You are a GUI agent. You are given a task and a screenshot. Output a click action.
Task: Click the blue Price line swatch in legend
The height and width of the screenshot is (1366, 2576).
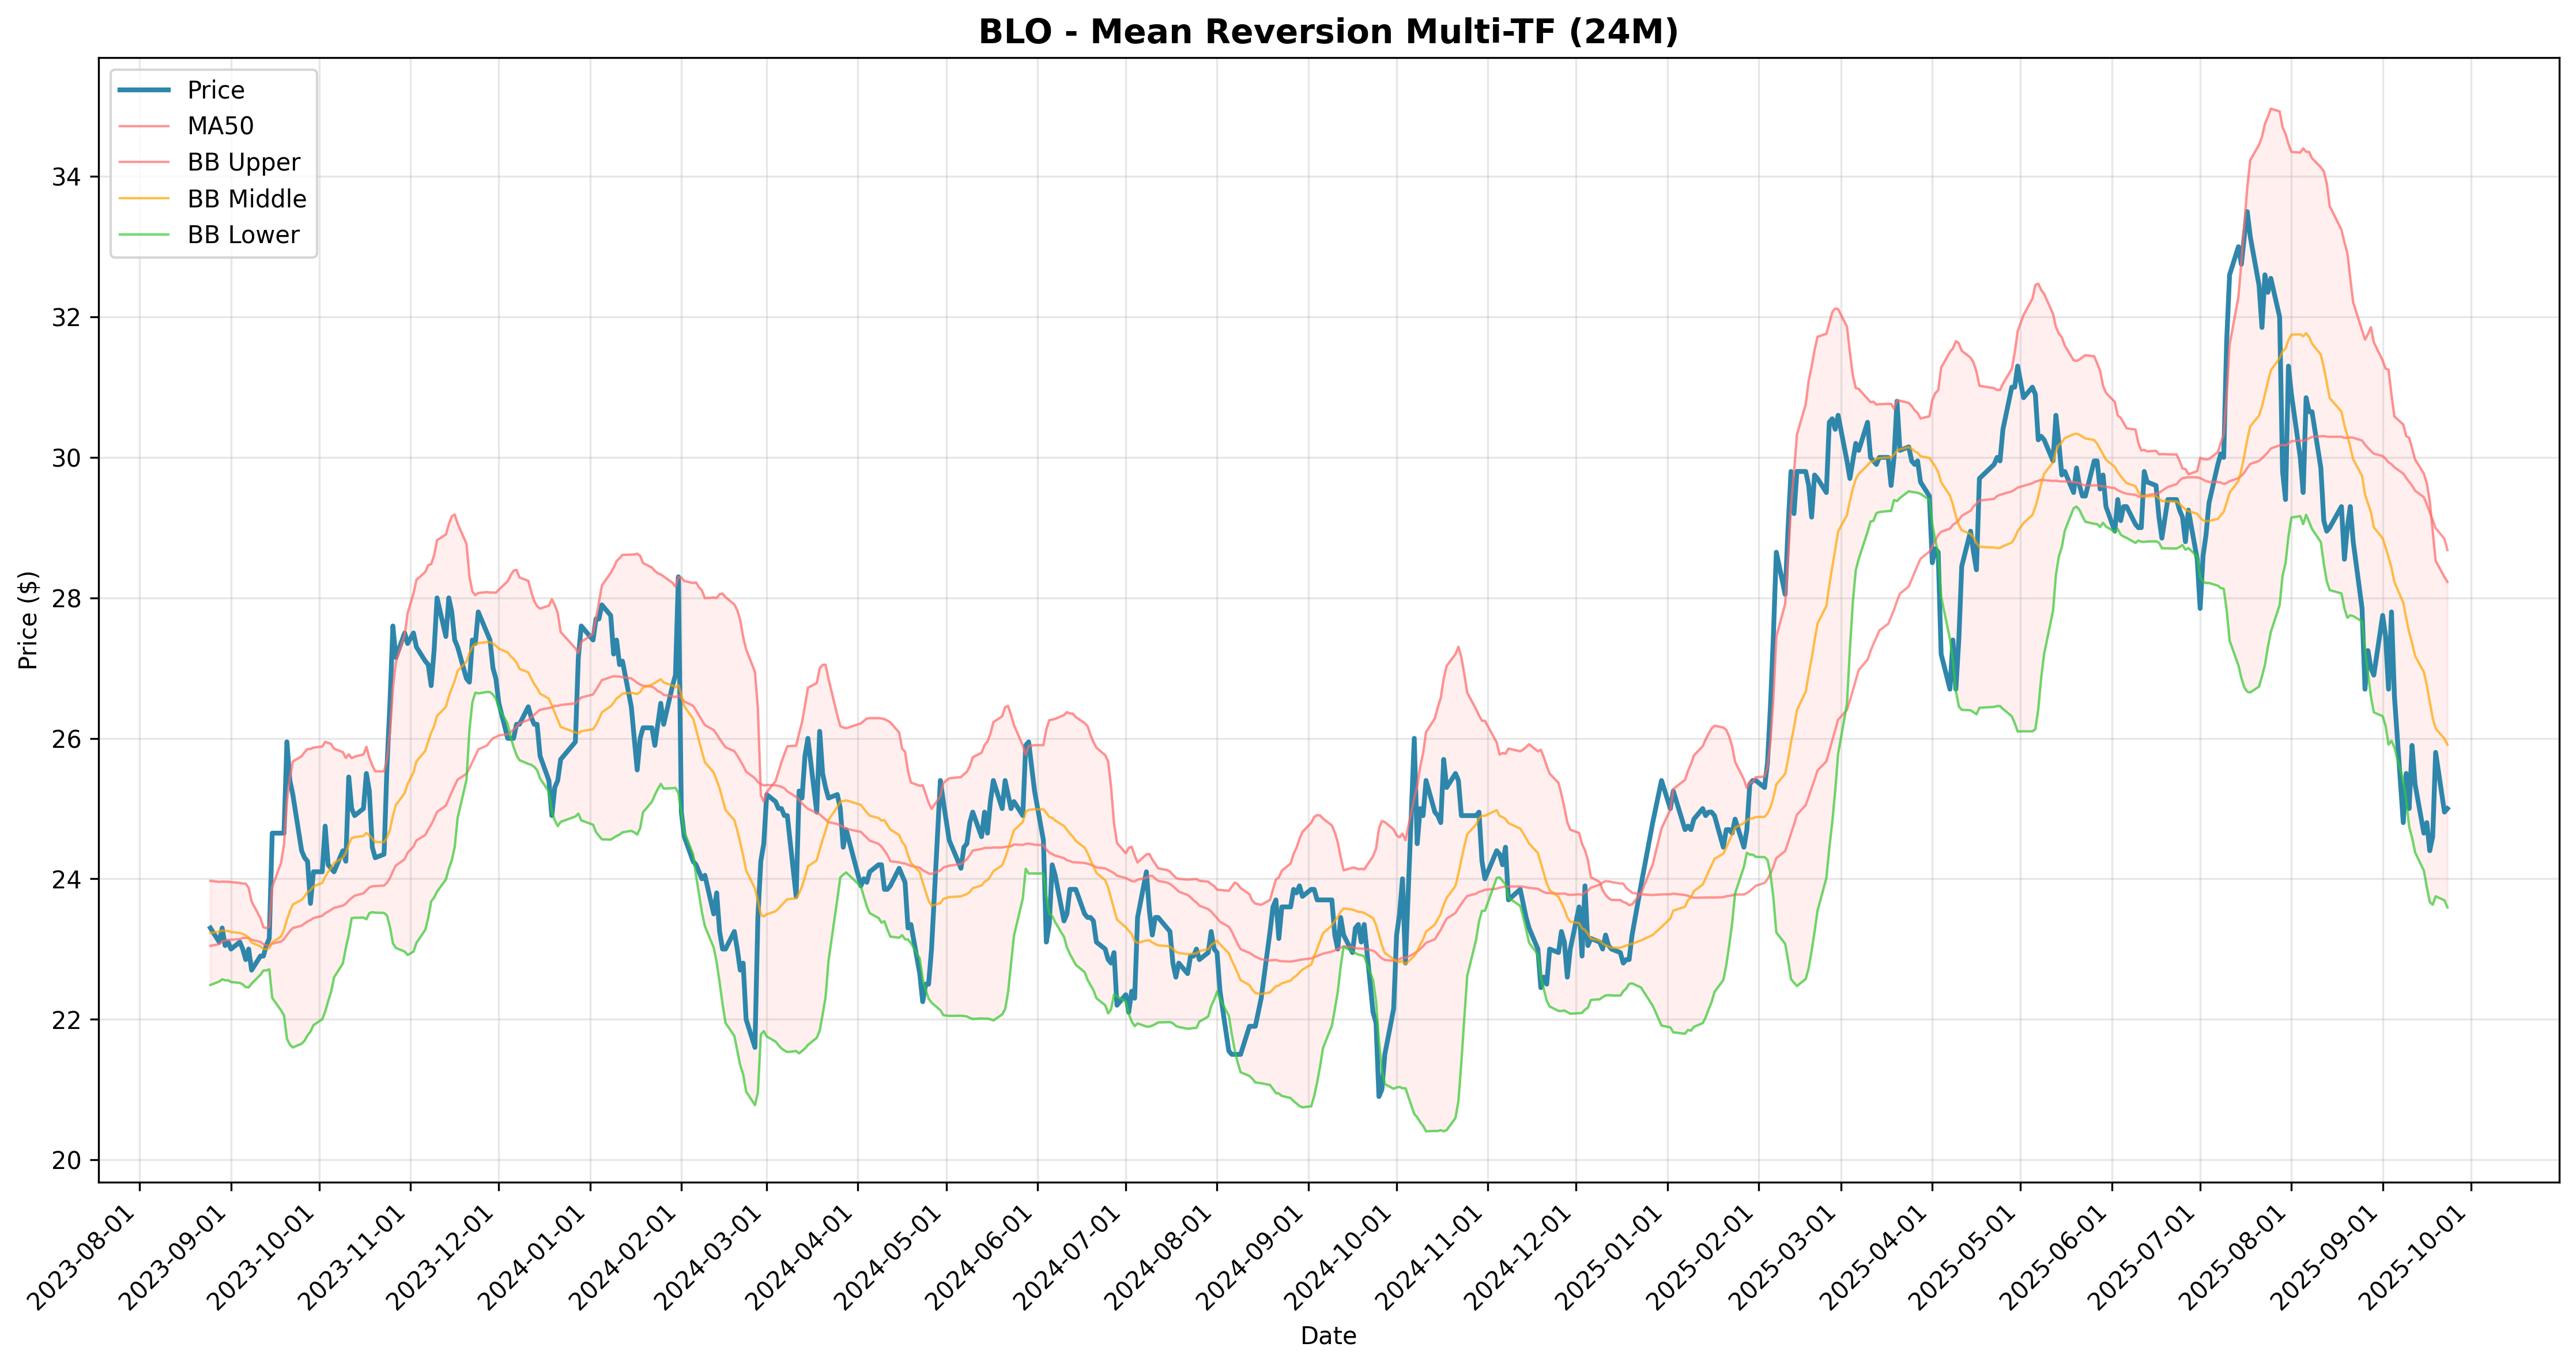tap(144, 90)
